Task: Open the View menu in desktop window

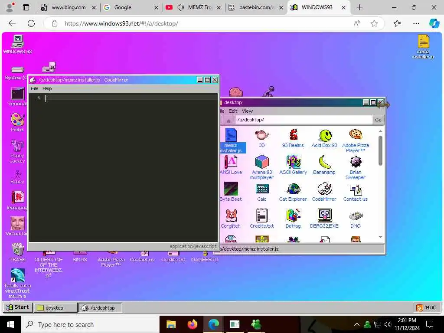Action: (x=247, y=111)
